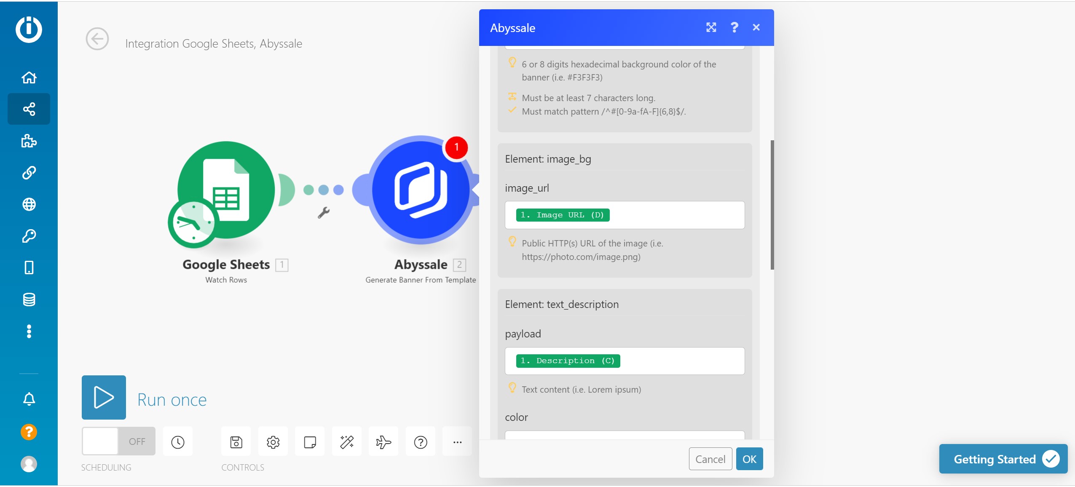The image size is (1075, 487).
Task: Open the Integromat logo home
Action: tap(29, 29)
